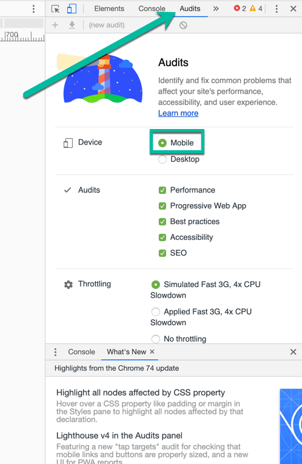Uncheck the Progressive Web App checkbox
The height and width of the screenshot is (464, 302).
click(x=163, y=206)
